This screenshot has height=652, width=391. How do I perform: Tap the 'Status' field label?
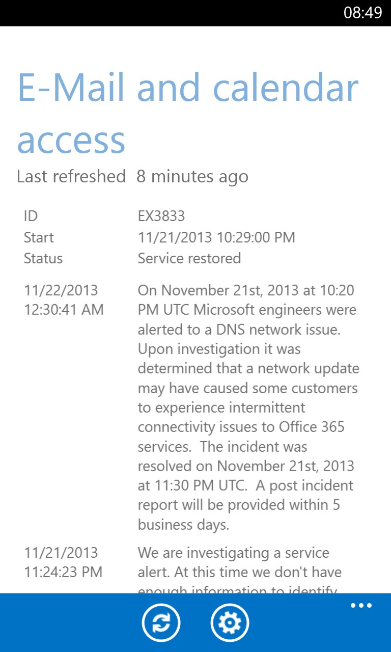(x=43, y=258)
